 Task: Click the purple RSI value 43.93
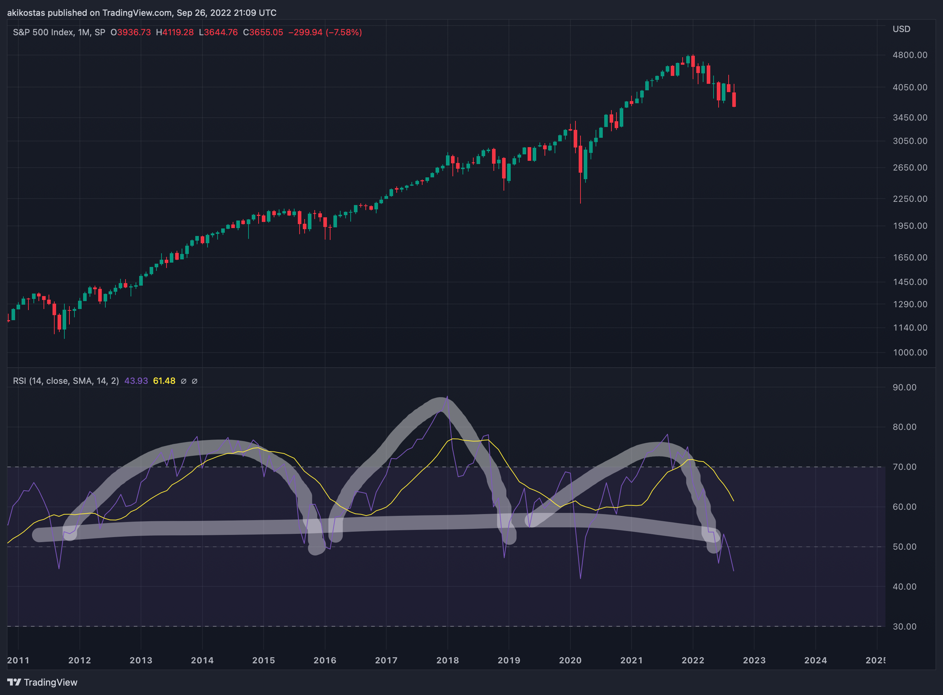pyautogui.click(x=136, y=381)
